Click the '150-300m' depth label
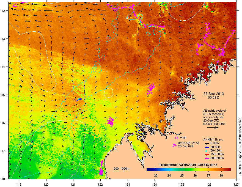The width and height of the screenshot is (242, 187). click(x=217, y=154)
